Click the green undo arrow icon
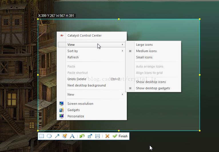219x152 pixels. tap(82, 136)
